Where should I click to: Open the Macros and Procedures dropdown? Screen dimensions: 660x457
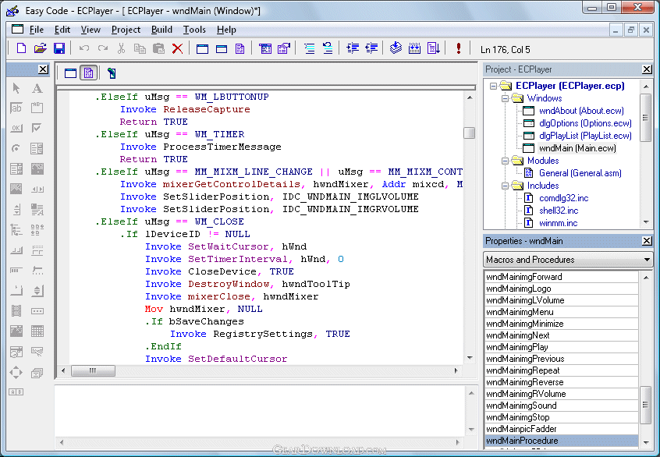tap(647, 260)
